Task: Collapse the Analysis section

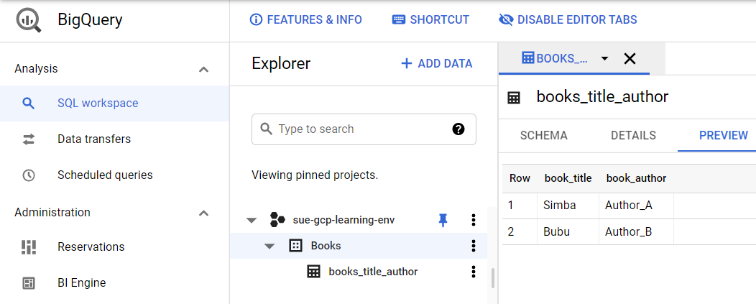Action: coord(204,69)
